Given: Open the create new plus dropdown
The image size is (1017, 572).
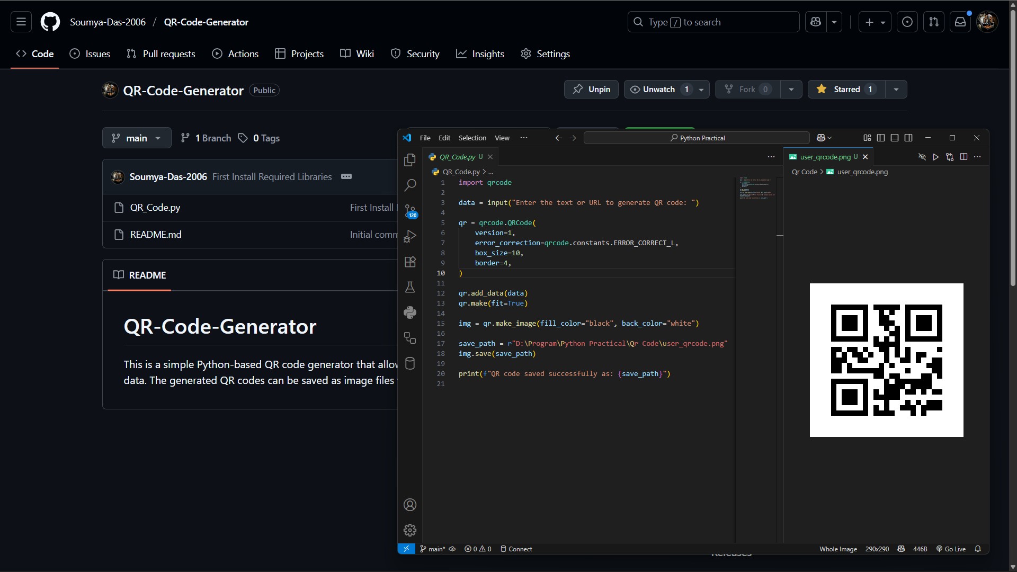Looking at the screenshot, I should pyautogui.click(x=875, y=22).
